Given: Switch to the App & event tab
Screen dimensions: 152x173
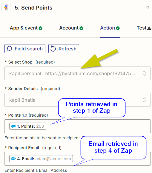Looking at the screenshot, I should coord(26,28).
